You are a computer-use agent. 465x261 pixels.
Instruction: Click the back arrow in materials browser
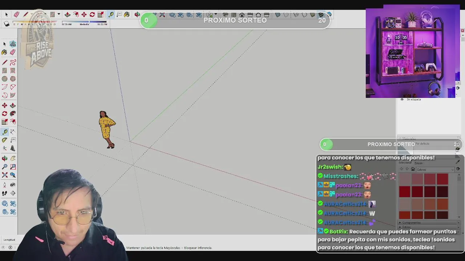[x=401, y=169]
